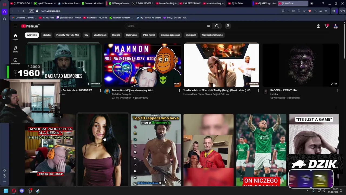Select the Gry filter chip

86,35
